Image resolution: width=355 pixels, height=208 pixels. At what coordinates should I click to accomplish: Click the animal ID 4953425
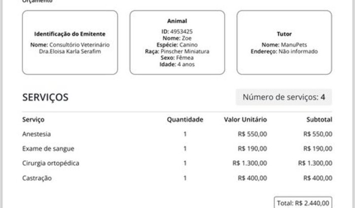pos(182,31)
